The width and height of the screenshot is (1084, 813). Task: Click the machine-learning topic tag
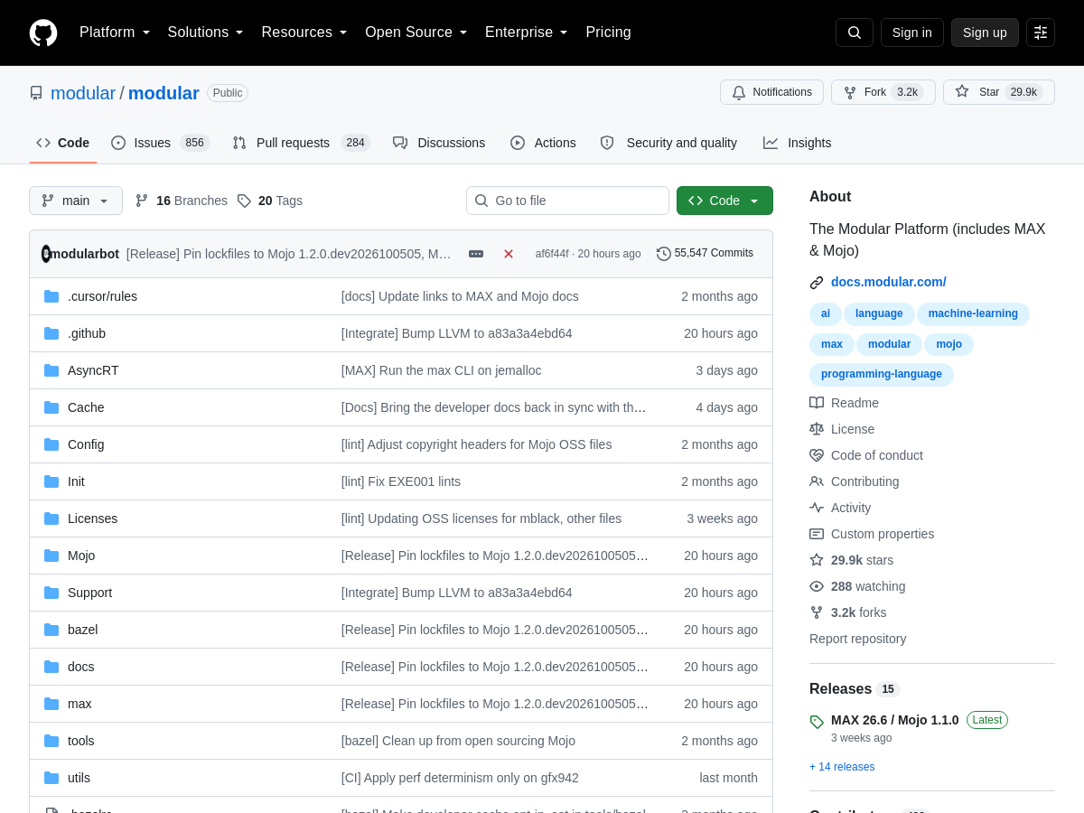tap(973, 313)
